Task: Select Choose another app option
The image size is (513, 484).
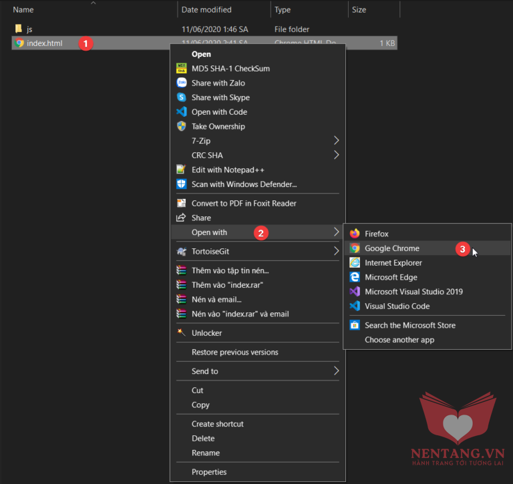Action: (x=399, y=340)
